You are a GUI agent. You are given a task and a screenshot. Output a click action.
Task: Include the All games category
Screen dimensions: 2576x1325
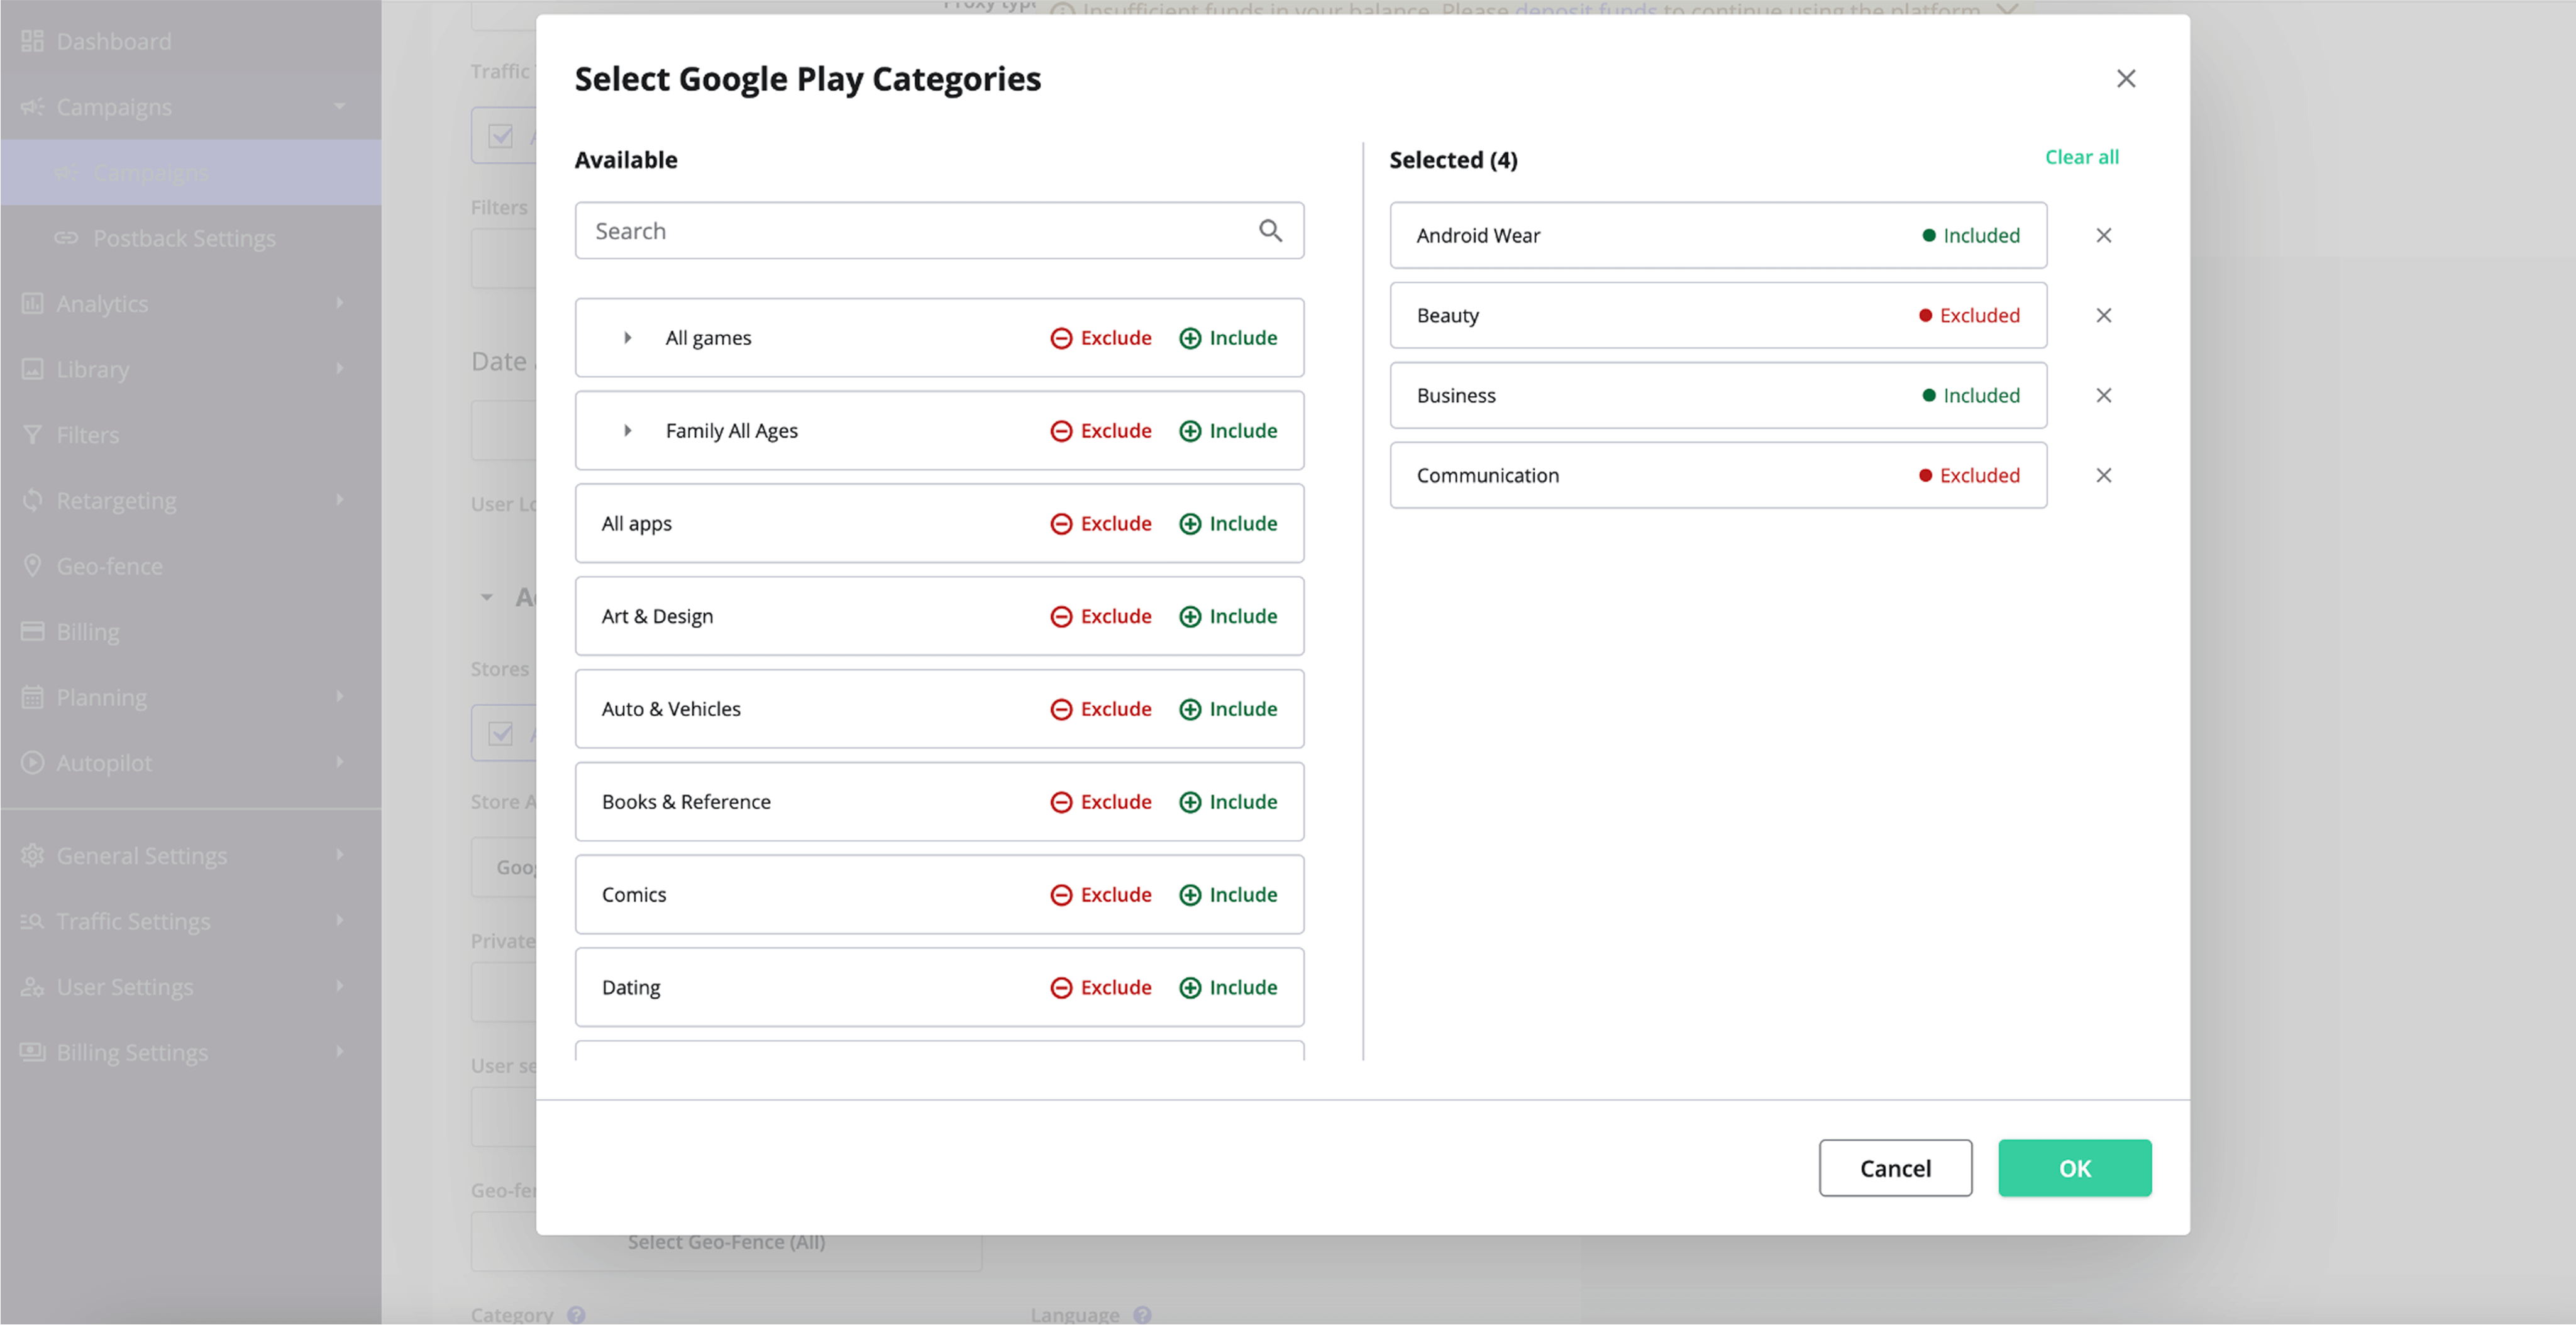pyautogui.click(x=1228, y=338)
